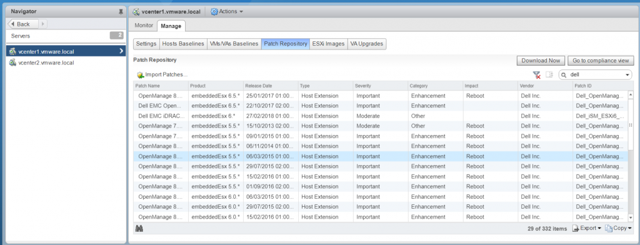Click release date 01/09/2016 cell
The width and height of the screenshot is (640, 245).
point(270,187)
